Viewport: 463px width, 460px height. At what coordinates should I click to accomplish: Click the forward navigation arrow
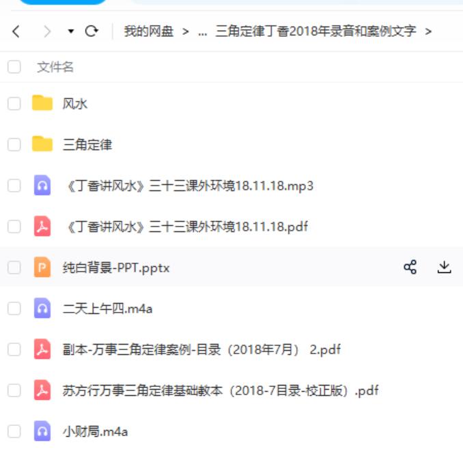[47, 31]
